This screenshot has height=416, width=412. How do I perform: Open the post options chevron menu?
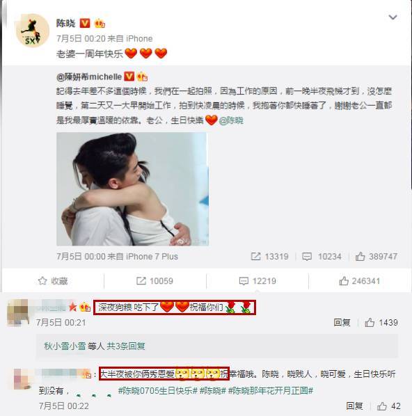point(393,17)
